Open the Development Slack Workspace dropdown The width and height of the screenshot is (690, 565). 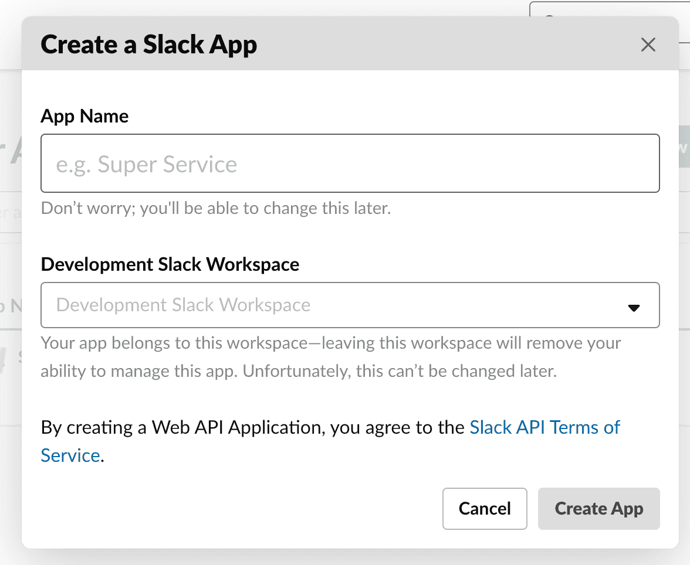click(350, 305)
